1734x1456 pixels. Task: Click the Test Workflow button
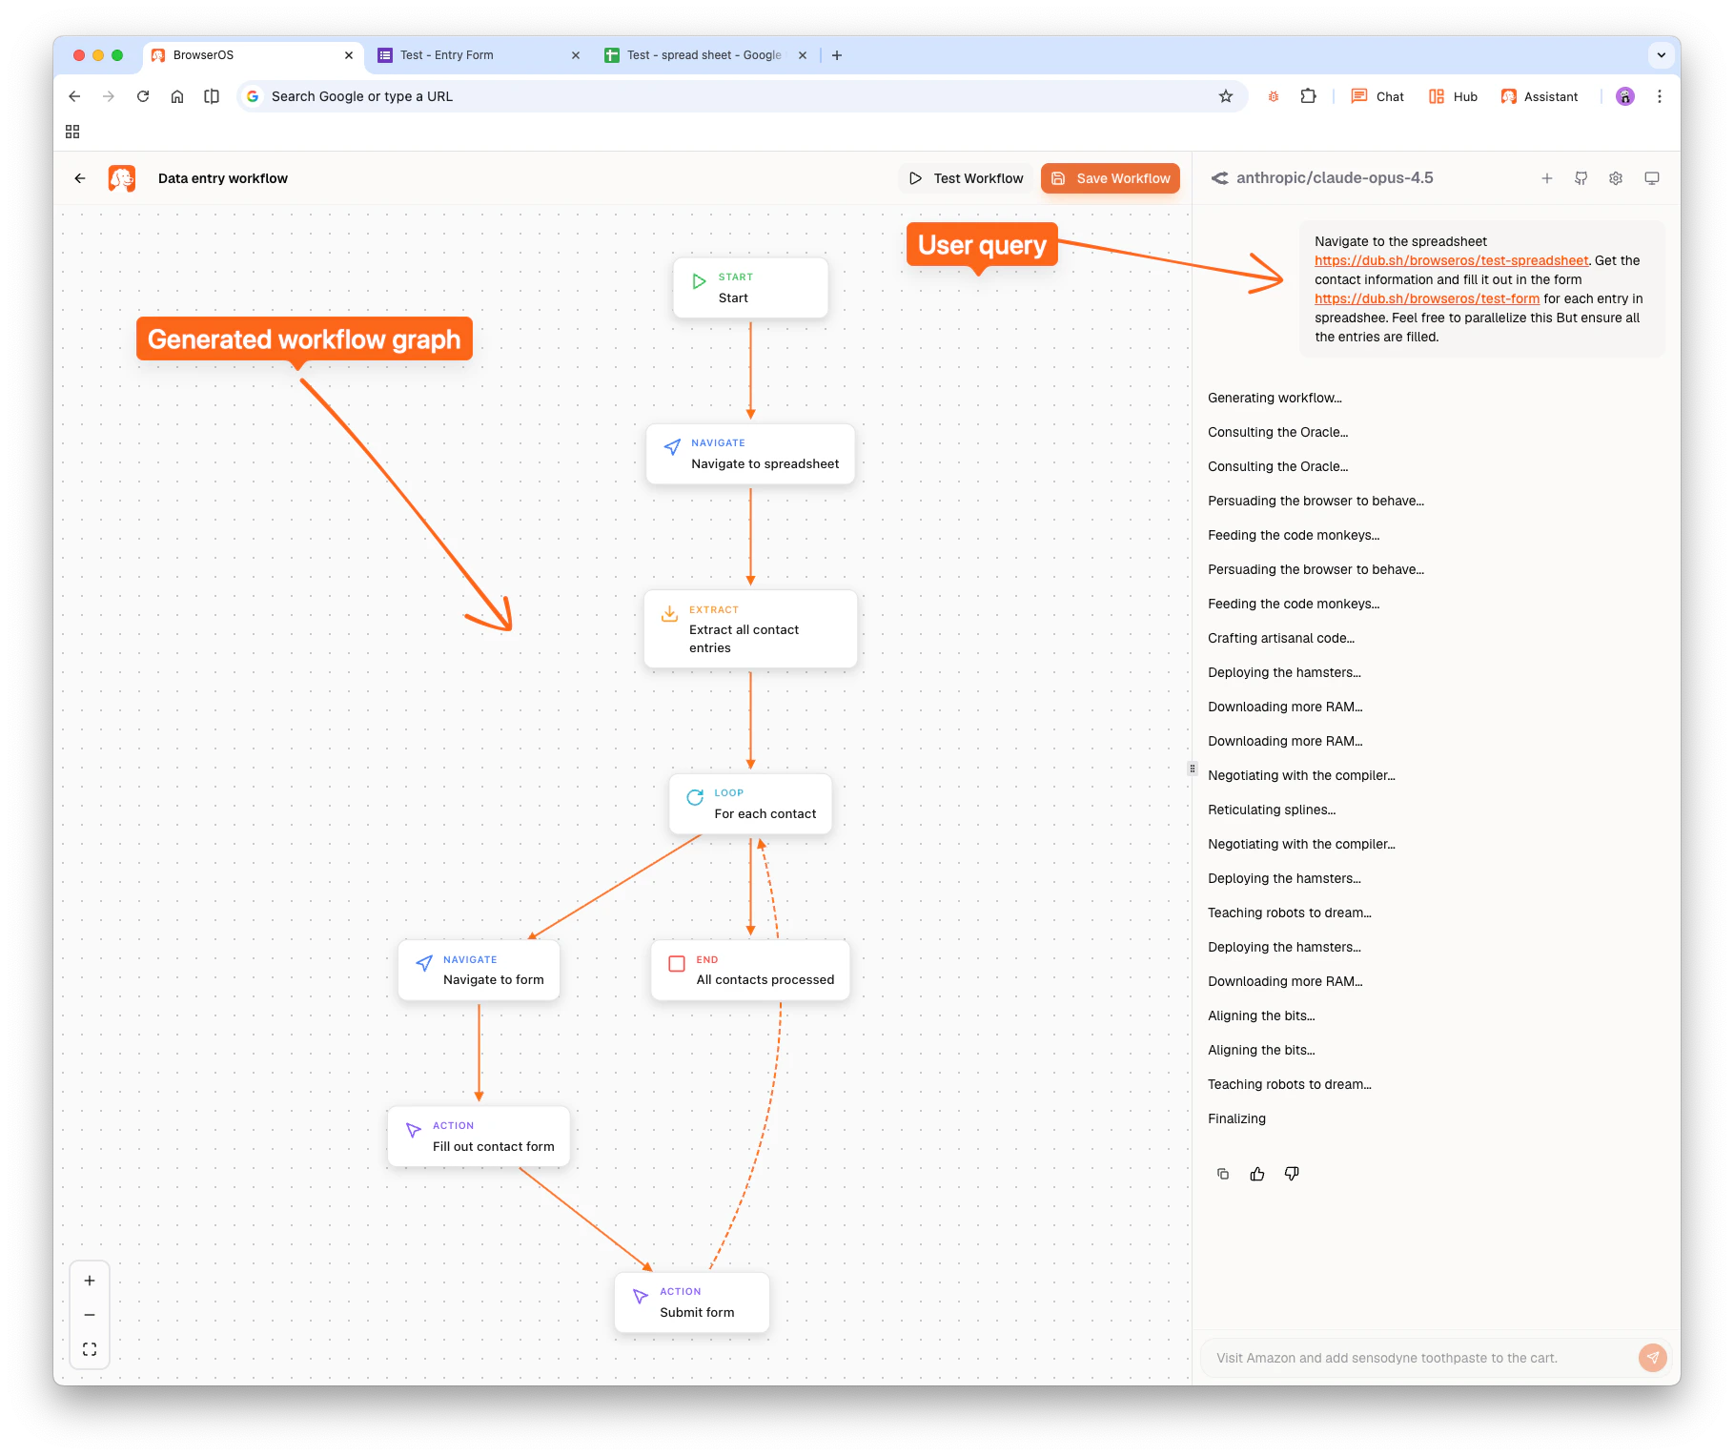click(966, 177)
